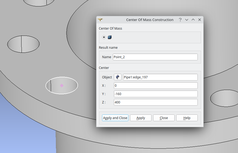Image resolution: width=238 pixels, height=153 pixels.
Task: Focus the X coordinate field
Action: (x=156, y=86)
